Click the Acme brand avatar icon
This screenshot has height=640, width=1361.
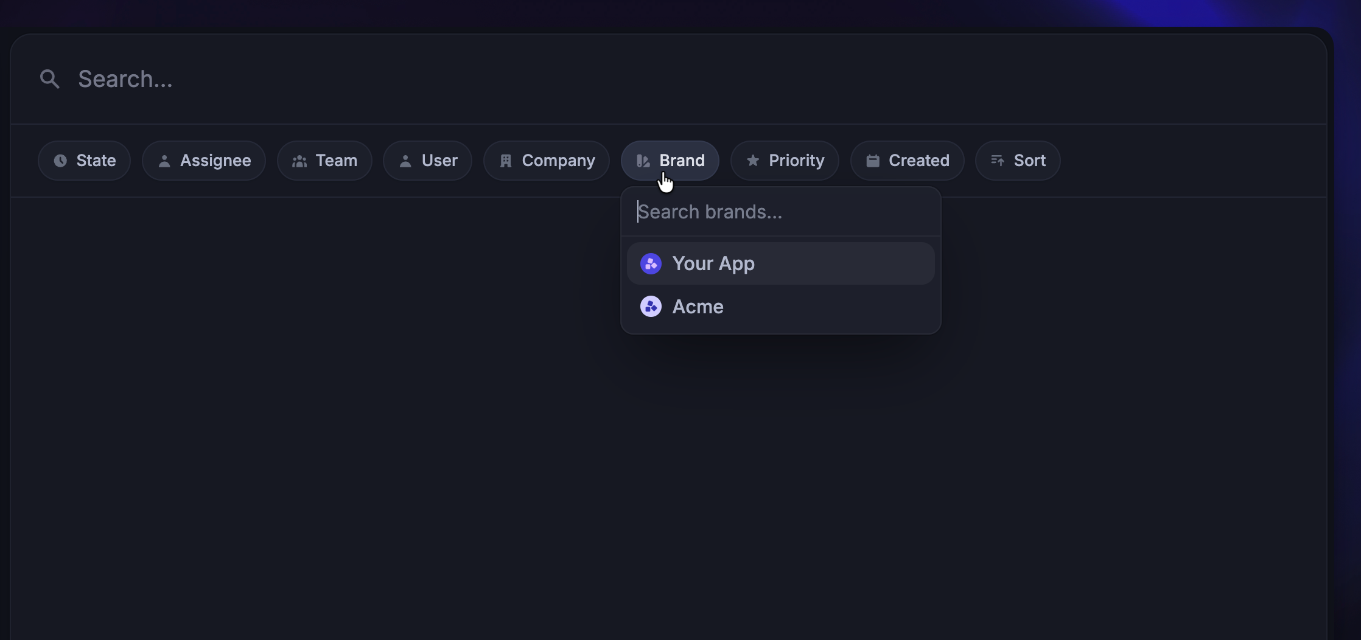click(650, 307)
